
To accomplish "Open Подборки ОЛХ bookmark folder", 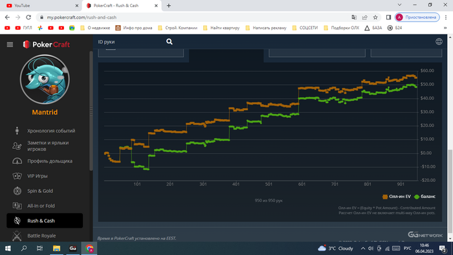I will coord(342,28).
